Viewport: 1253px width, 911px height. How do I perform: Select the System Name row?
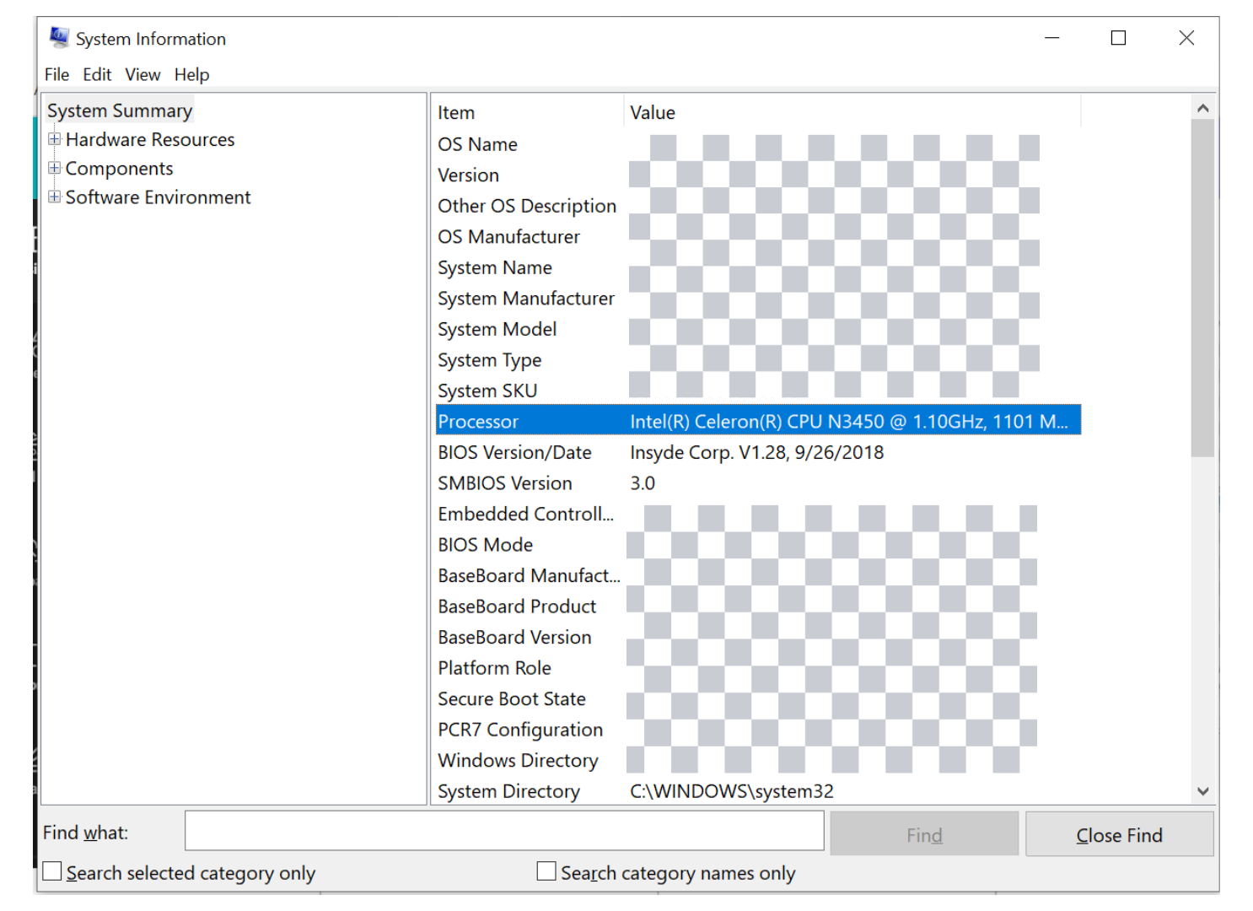(758, 267)
